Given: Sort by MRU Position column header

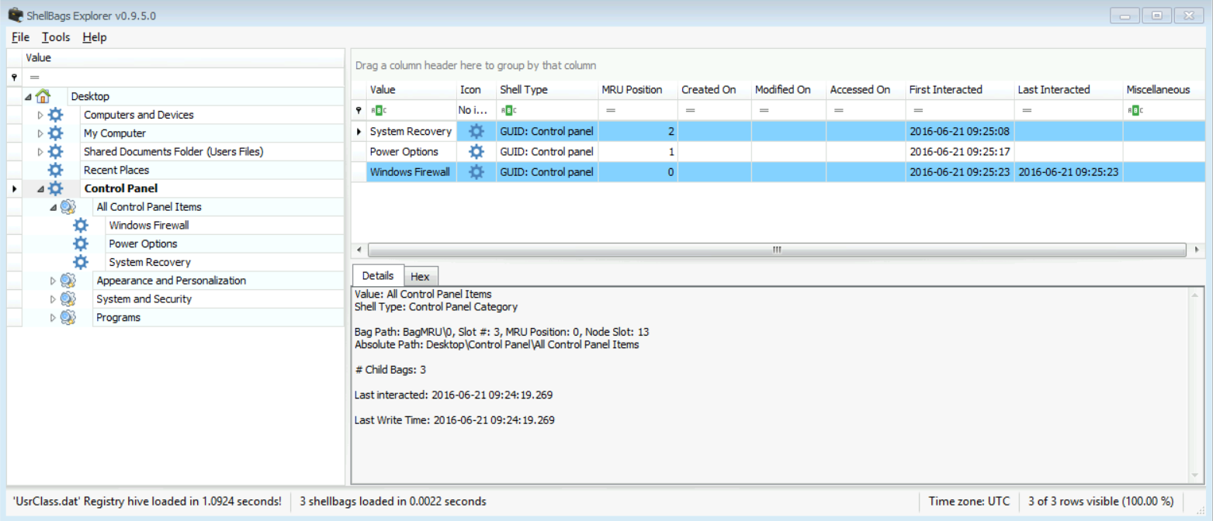Looking at the screenshot, I should 632,90.
